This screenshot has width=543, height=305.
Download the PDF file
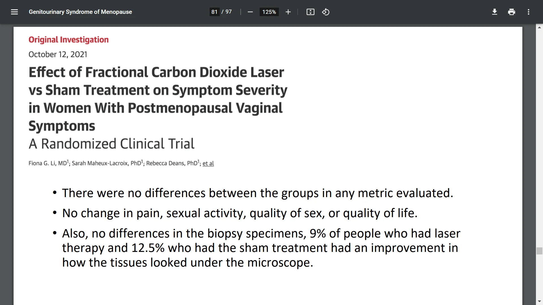pos(494,12)
